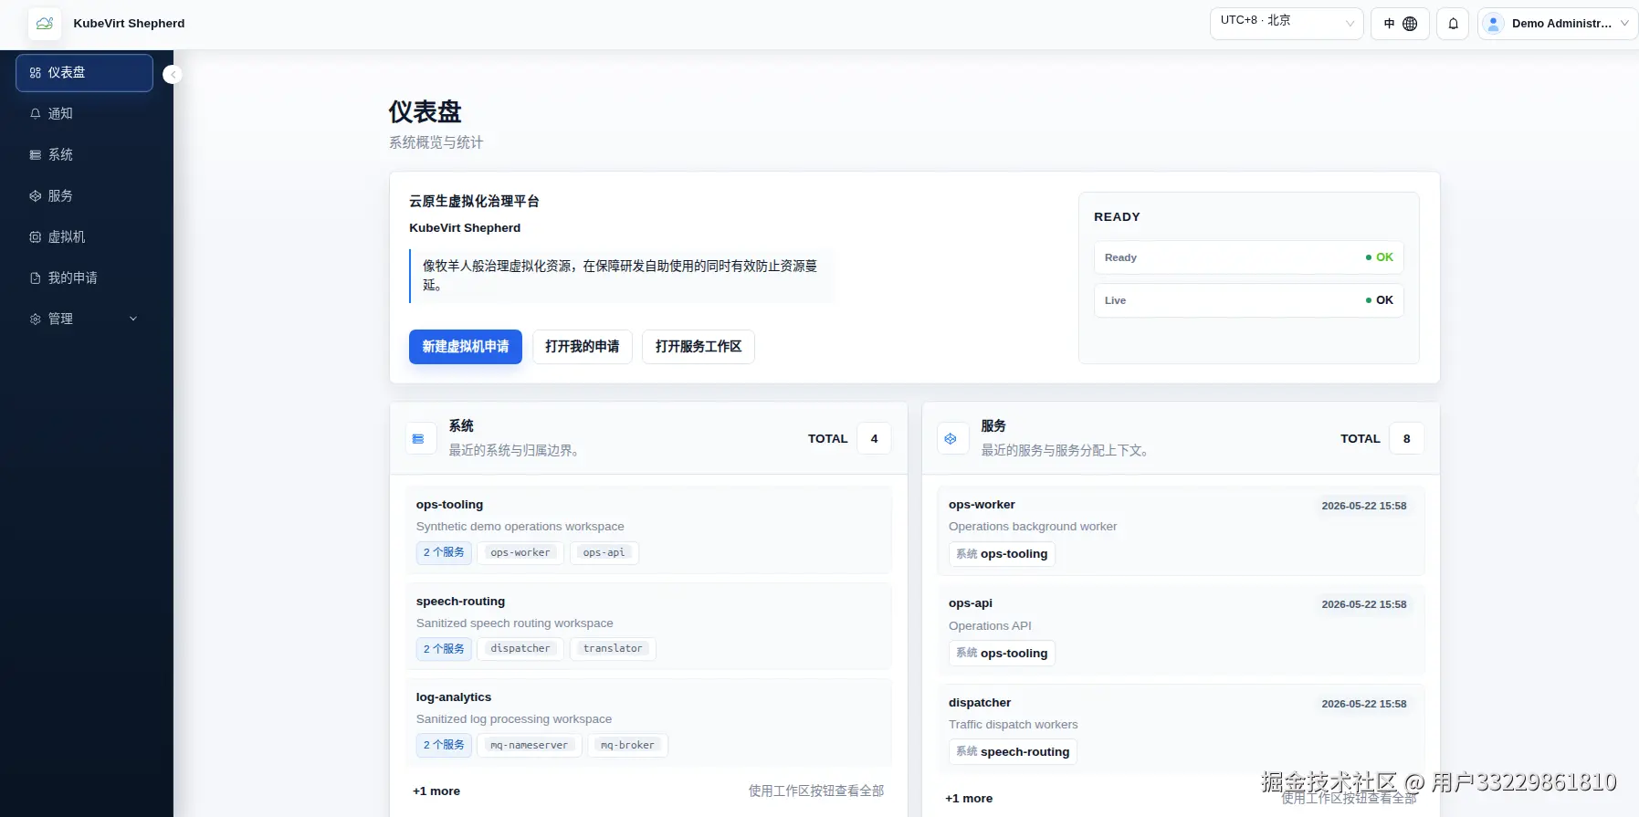The height and width of the screenshot is (817, 1639).
Task: Open the speech-routing system entry
Action: coord(649,626)
